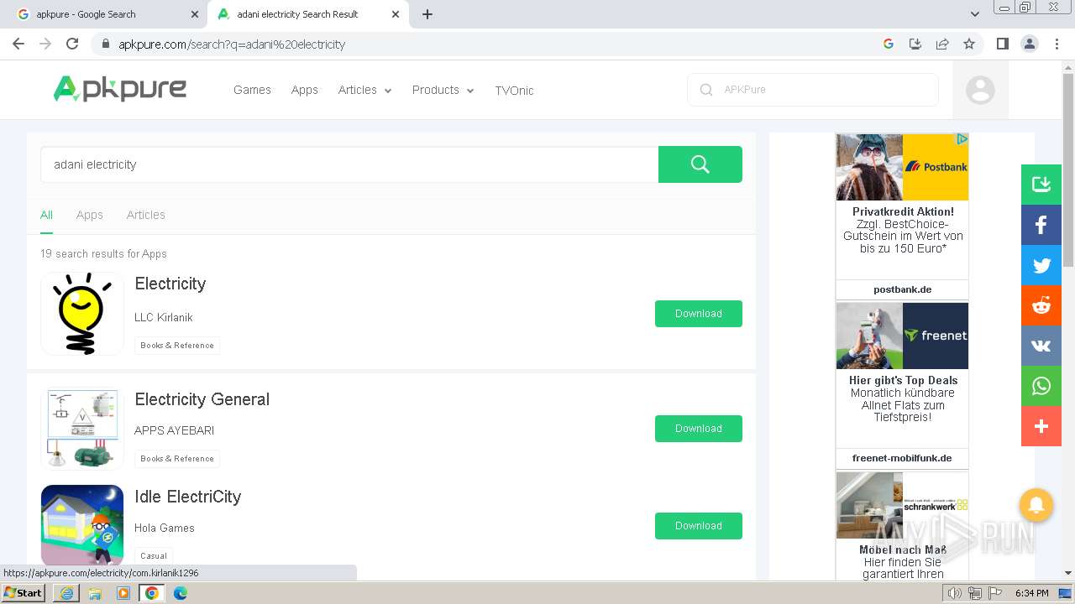Click the green search magnifier button
The image size is (1075, 604).
click(700, 164)
